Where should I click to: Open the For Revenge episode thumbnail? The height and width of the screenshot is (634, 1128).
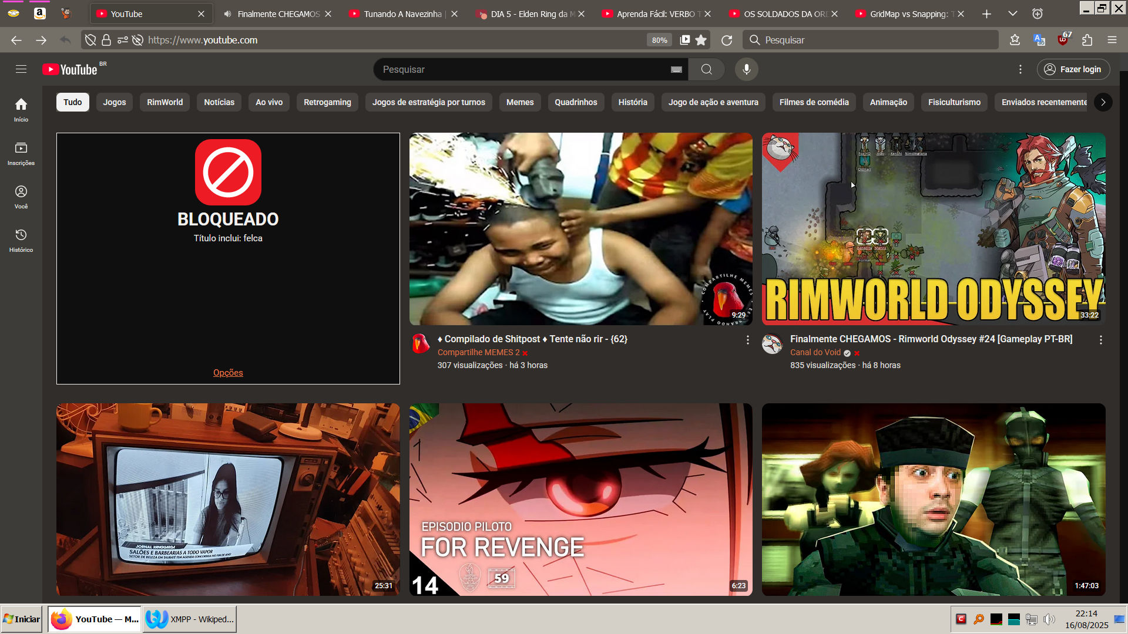coord(580,500)
